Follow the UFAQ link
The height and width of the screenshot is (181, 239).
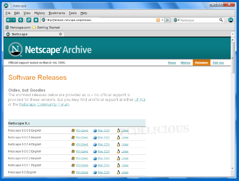pyautogui.click(x=140, y=100)
